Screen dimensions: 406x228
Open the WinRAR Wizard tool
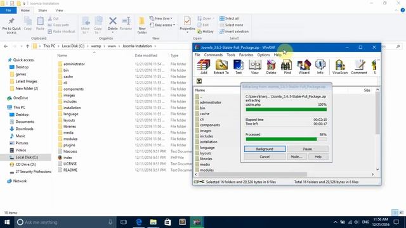pyautogui.click(x=304, y=67)
